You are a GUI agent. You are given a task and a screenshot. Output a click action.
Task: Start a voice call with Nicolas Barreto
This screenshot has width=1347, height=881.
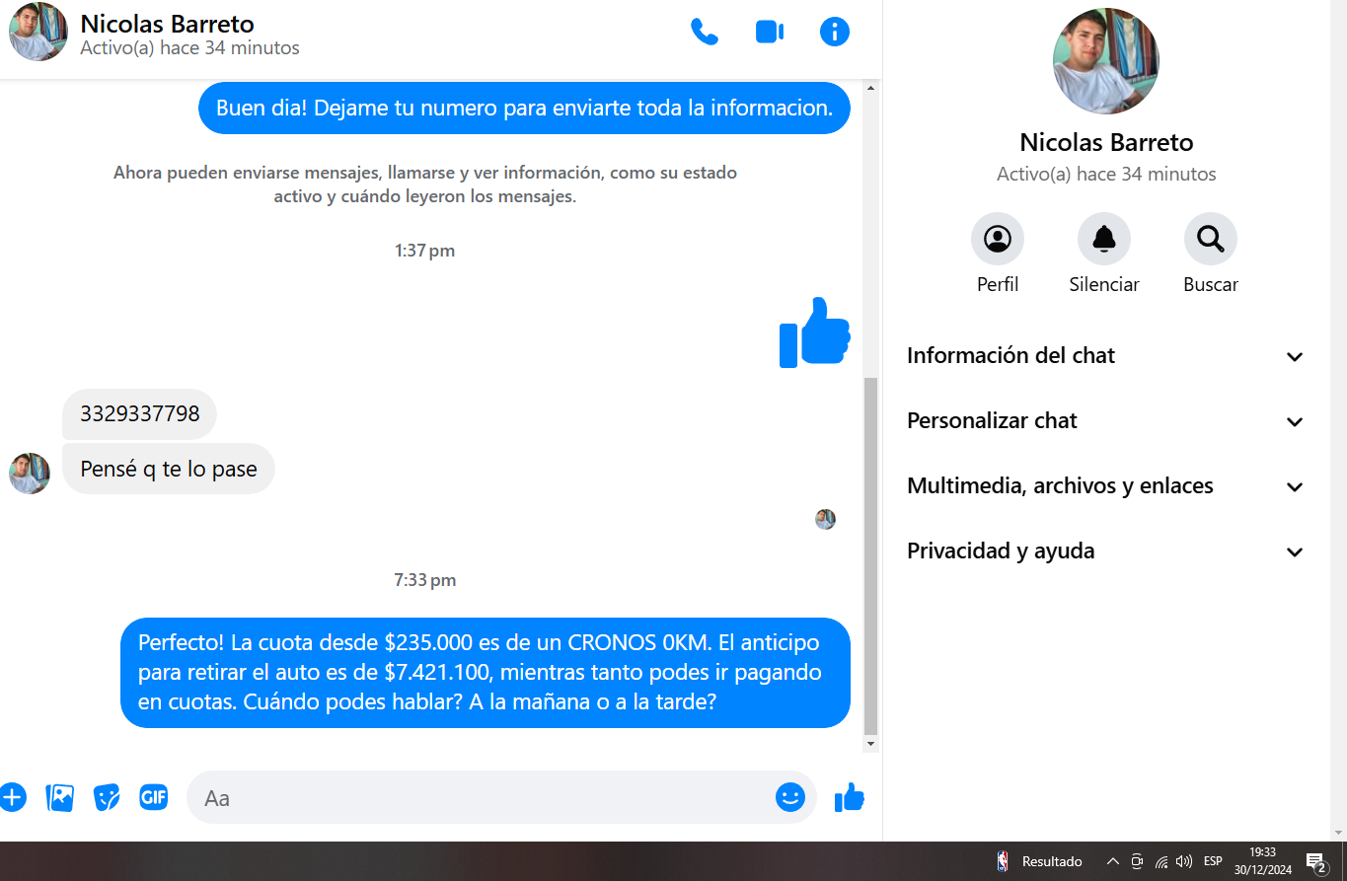click(x=705, y=32)
